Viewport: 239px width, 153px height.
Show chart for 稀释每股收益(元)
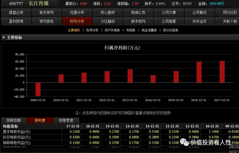17,143
